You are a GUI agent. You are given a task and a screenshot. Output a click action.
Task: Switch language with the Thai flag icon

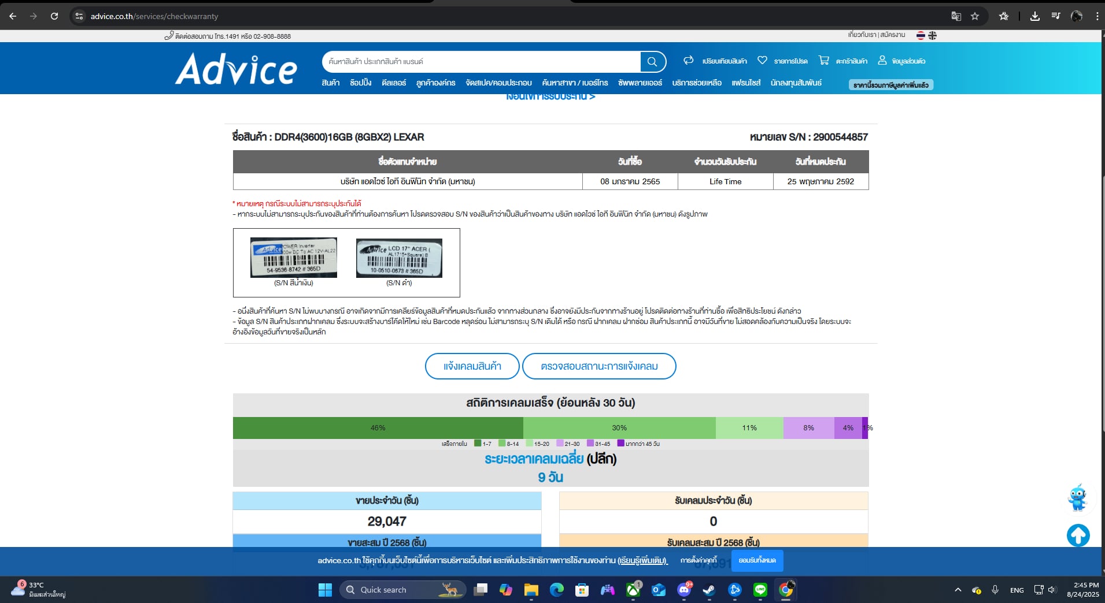point(921,36)
